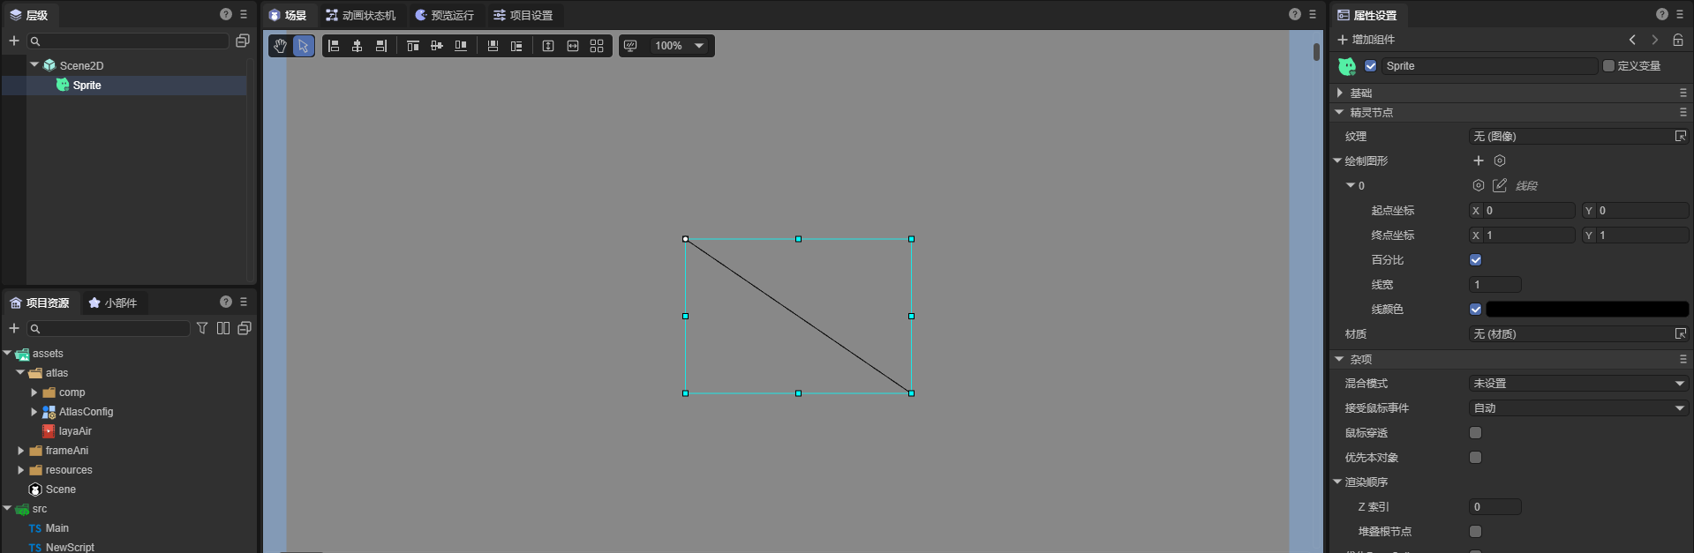1694x553 pixels.
Task: Click the 增加组件 button
Action: [1366, 40]
